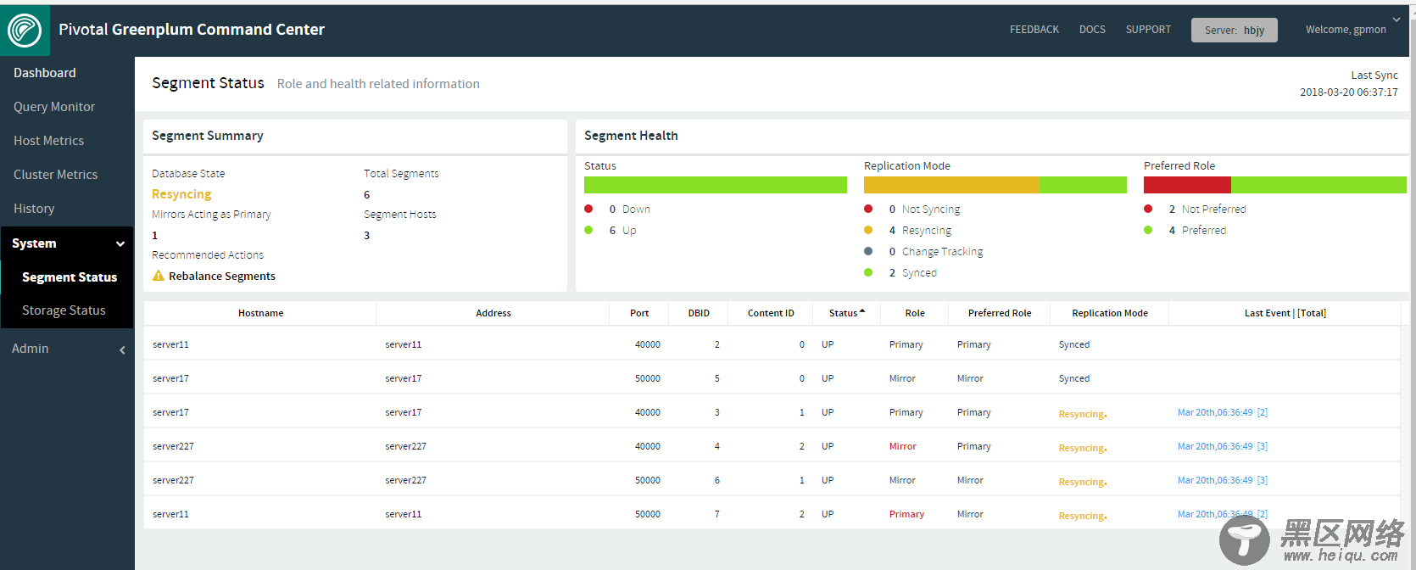This screenshot has height=570, width=1416.
Task: Click the green Up status legend dot
Action: click(588, 230)
